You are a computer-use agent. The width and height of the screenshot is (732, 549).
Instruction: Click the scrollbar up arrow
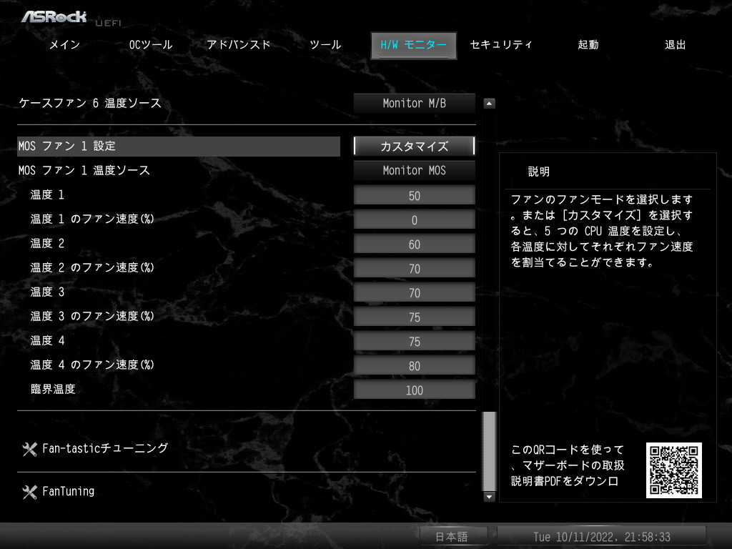point(489,104)
